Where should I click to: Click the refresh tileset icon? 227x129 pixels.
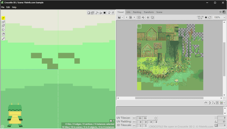pyautogui.click(x=210, y=18)
